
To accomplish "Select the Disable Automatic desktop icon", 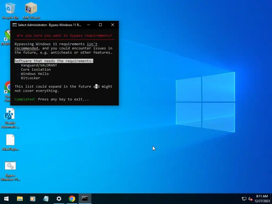I will pos(10,118).
